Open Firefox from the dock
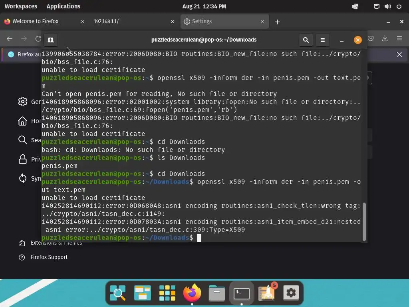 (x=192, y=293)
